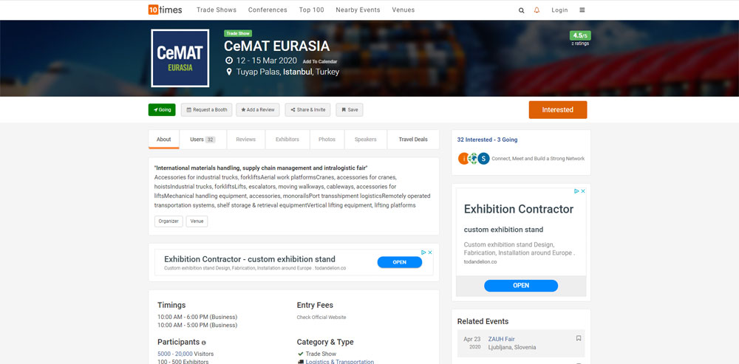739x364 pixels.
Task: Open the notifications bell
Action: click(537, 10)
